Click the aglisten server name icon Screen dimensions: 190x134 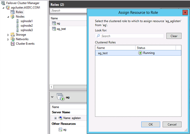point(60,118)
